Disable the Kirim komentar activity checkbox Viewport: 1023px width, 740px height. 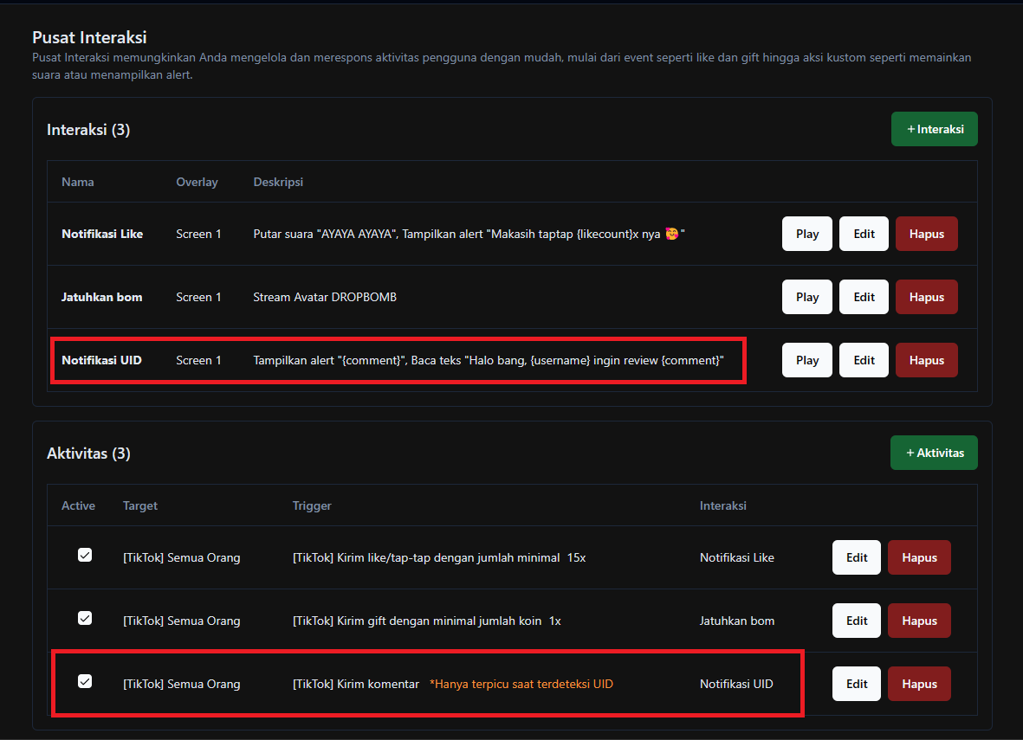85,682
